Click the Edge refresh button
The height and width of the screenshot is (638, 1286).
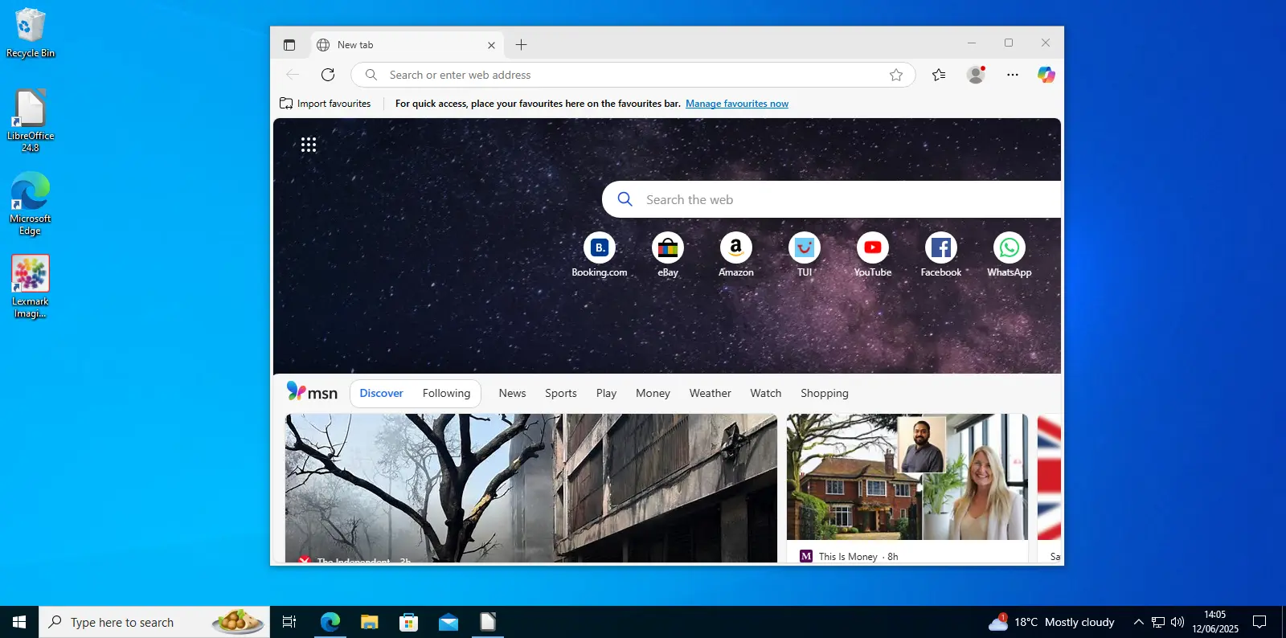click(x=328, y=75)
